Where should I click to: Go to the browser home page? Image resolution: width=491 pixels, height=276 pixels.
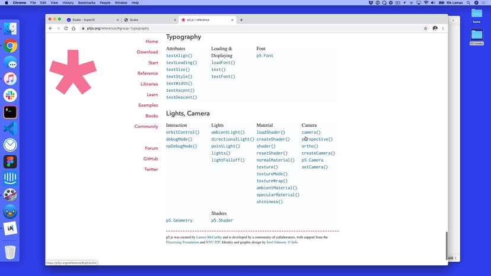pos(74,28)
